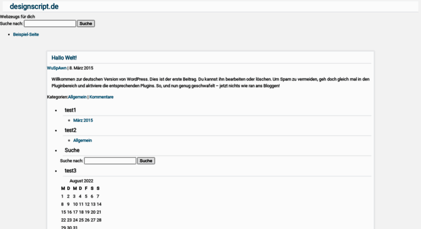Click the sidebar search input field
The image size is (421, 229).
coord(110,161)
